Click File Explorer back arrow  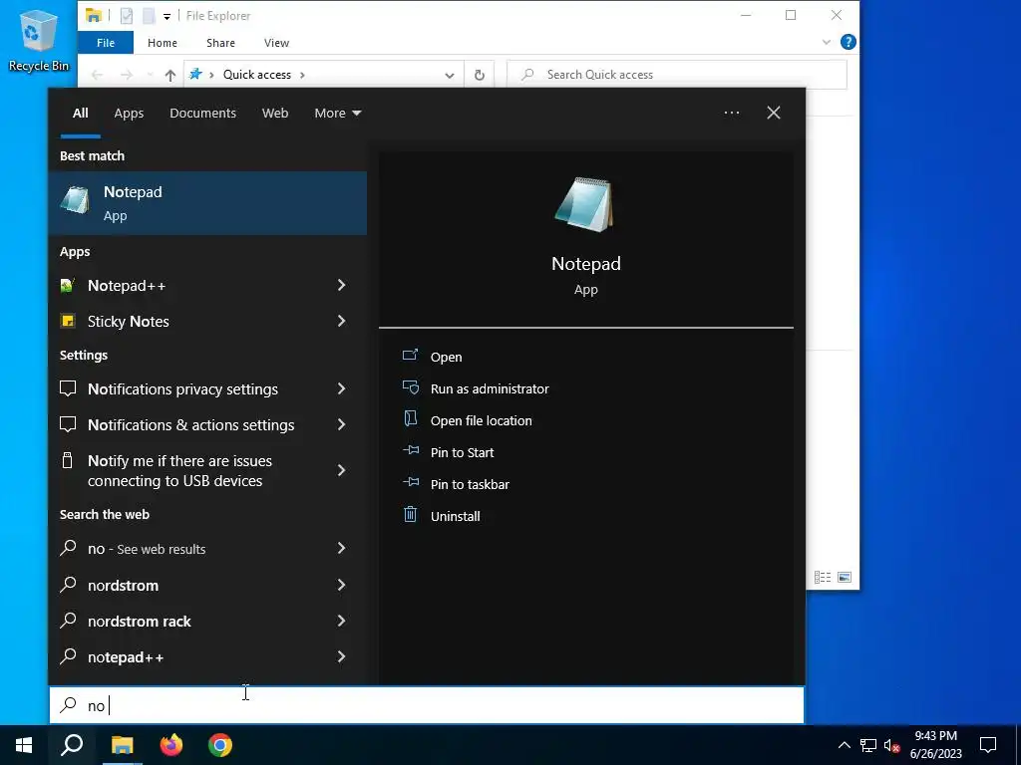point(97,75)
